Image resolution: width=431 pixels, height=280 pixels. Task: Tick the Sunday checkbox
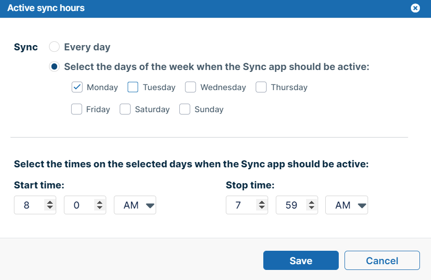[185, 109]
